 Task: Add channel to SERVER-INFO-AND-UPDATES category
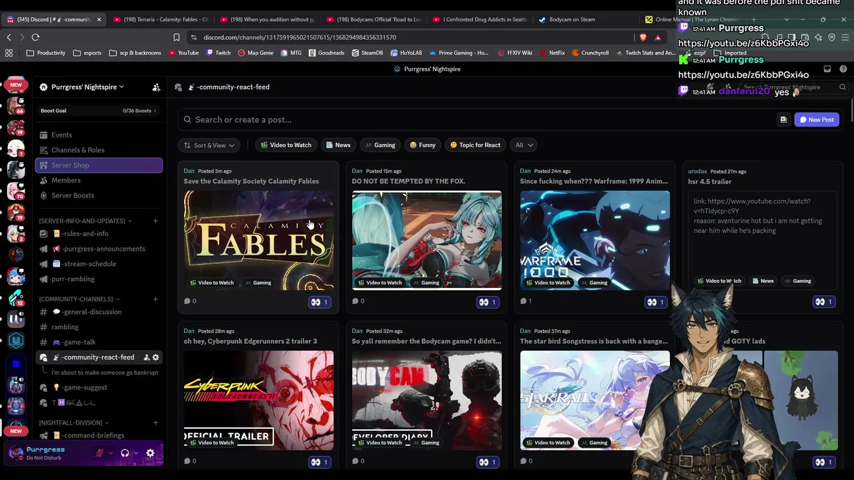click(x=155, y=221)
